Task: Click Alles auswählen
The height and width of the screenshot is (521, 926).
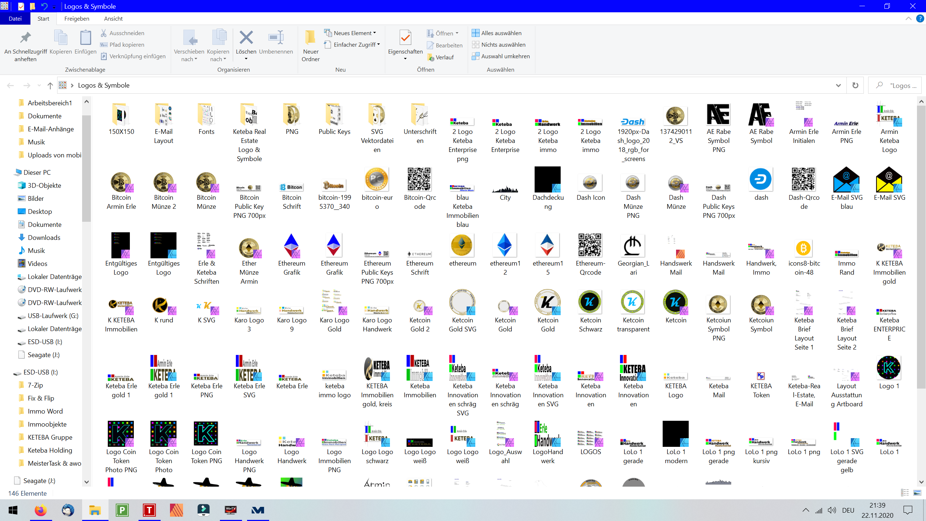Action: coord(497,33)
